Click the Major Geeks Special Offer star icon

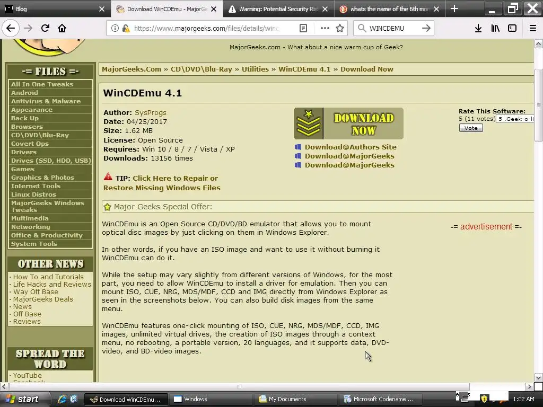[107, 207]
